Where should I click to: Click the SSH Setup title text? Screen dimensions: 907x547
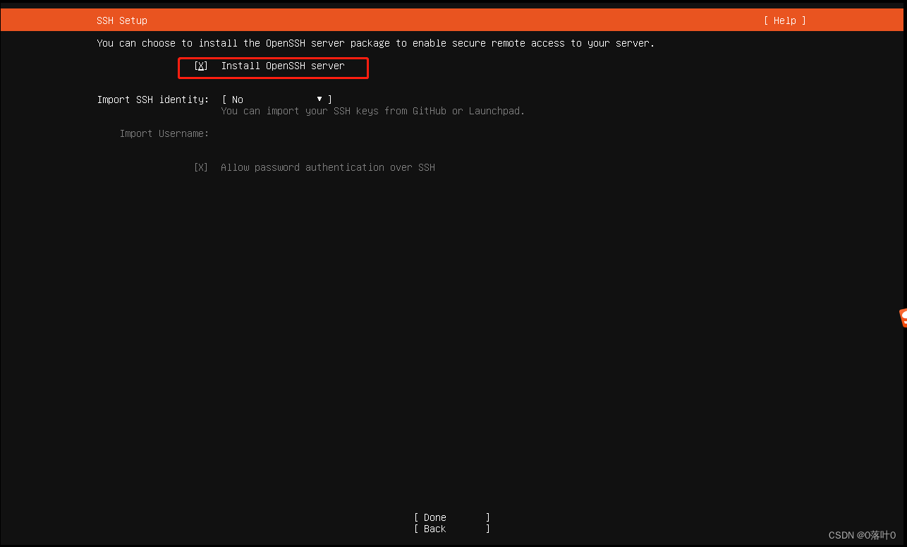click(x=122, y=20)
